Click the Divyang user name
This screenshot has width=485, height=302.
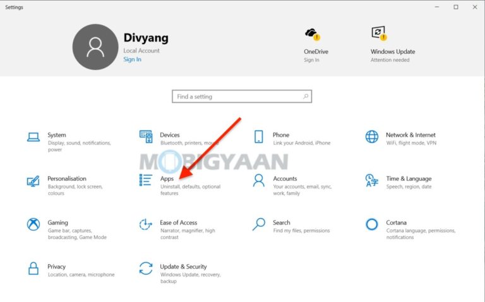pyautogui.click(x=146, y=38)
